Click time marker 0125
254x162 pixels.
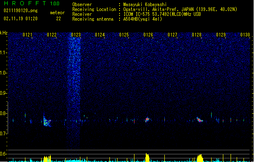click(x=124, y=35)
